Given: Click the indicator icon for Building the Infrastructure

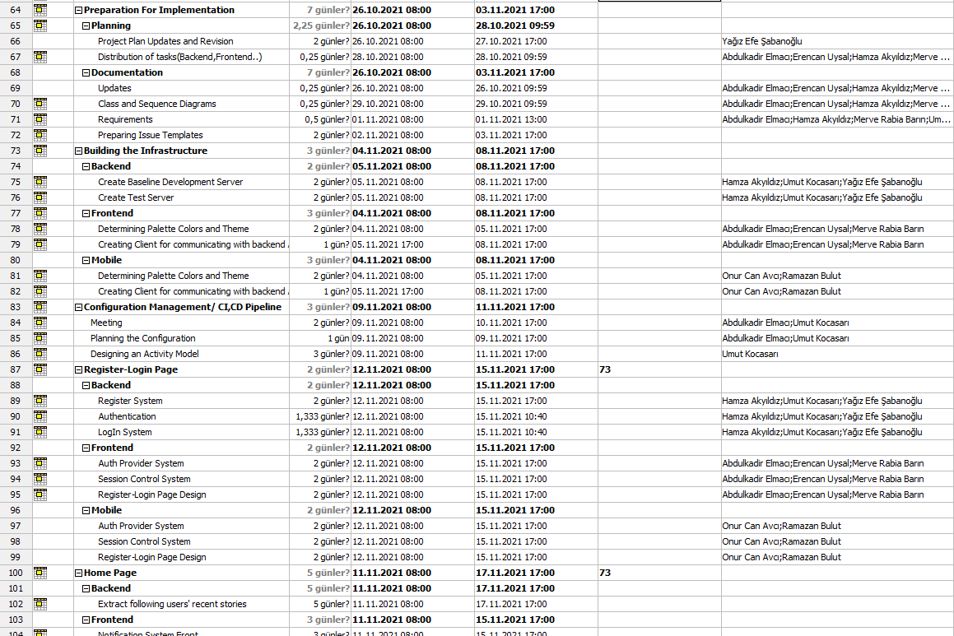Looking at the screenshot, I should tap(40, 151).
